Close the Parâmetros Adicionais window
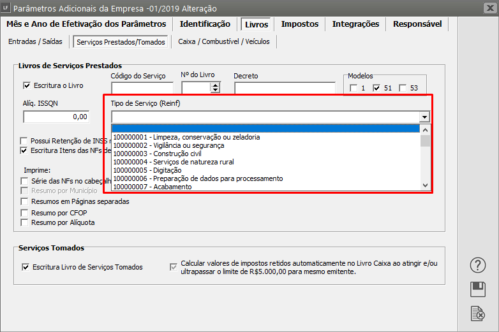Screen dimensions: 499x332 coord(490,8)
